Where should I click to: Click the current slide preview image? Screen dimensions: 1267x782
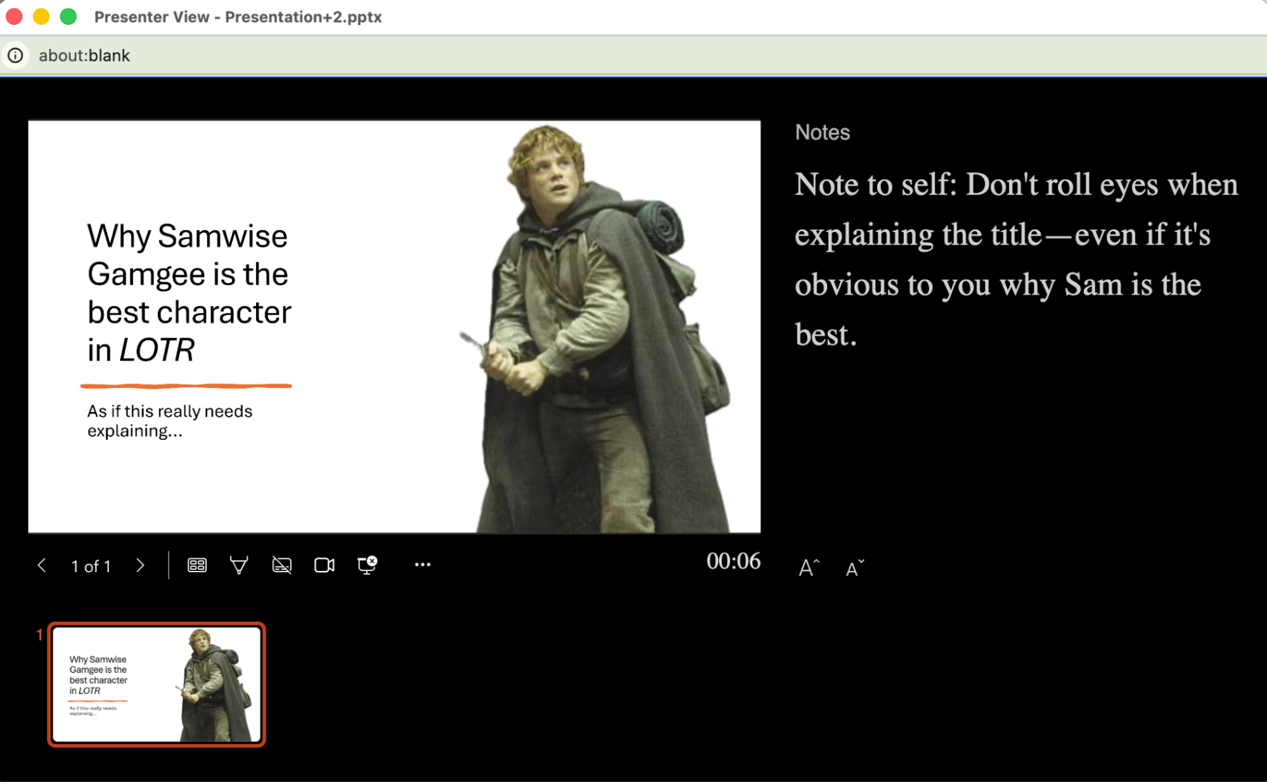point(394,326)
